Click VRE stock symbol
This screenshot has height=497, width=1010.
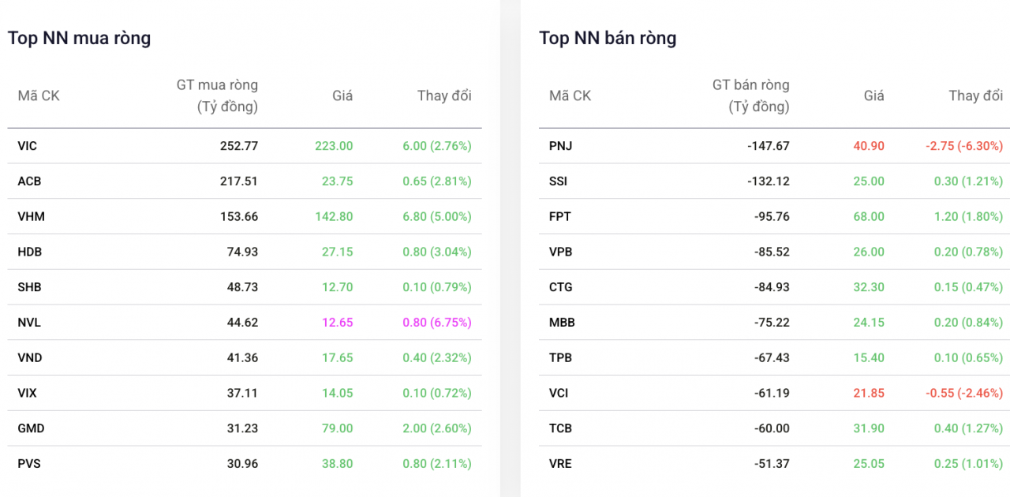560,464
